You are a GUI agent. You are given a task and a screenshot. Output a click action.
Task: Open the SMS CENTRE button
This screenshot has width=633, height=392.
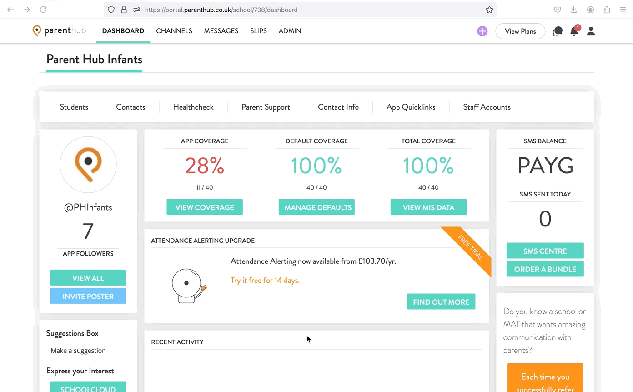click(x=545, y=251)
